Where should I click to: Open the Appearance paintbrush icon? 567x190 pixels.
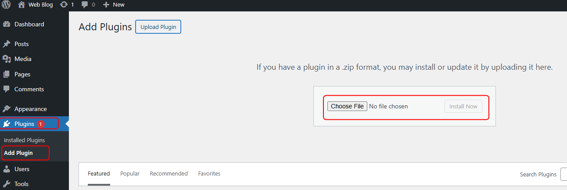7,109
